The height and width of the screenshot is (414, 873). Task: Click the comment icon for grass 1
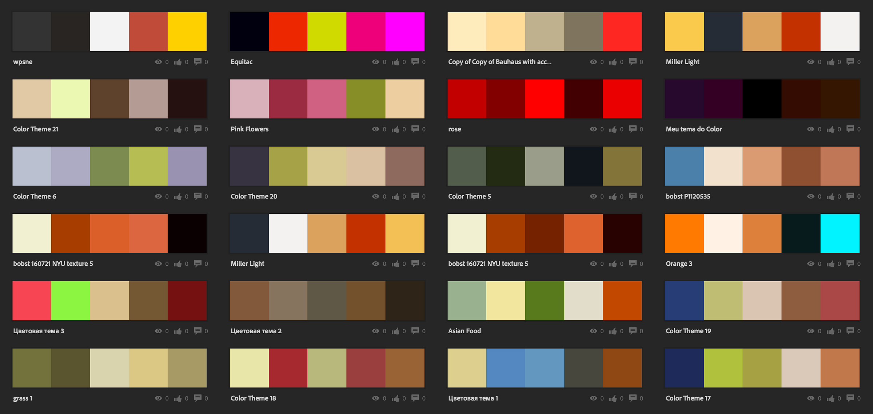click(198, 398)
